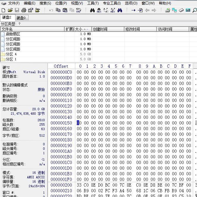Click the 扩展名 column header
The height and width of the screenshot is (197, 197).
pyautogui.click(x=69, y=29)
